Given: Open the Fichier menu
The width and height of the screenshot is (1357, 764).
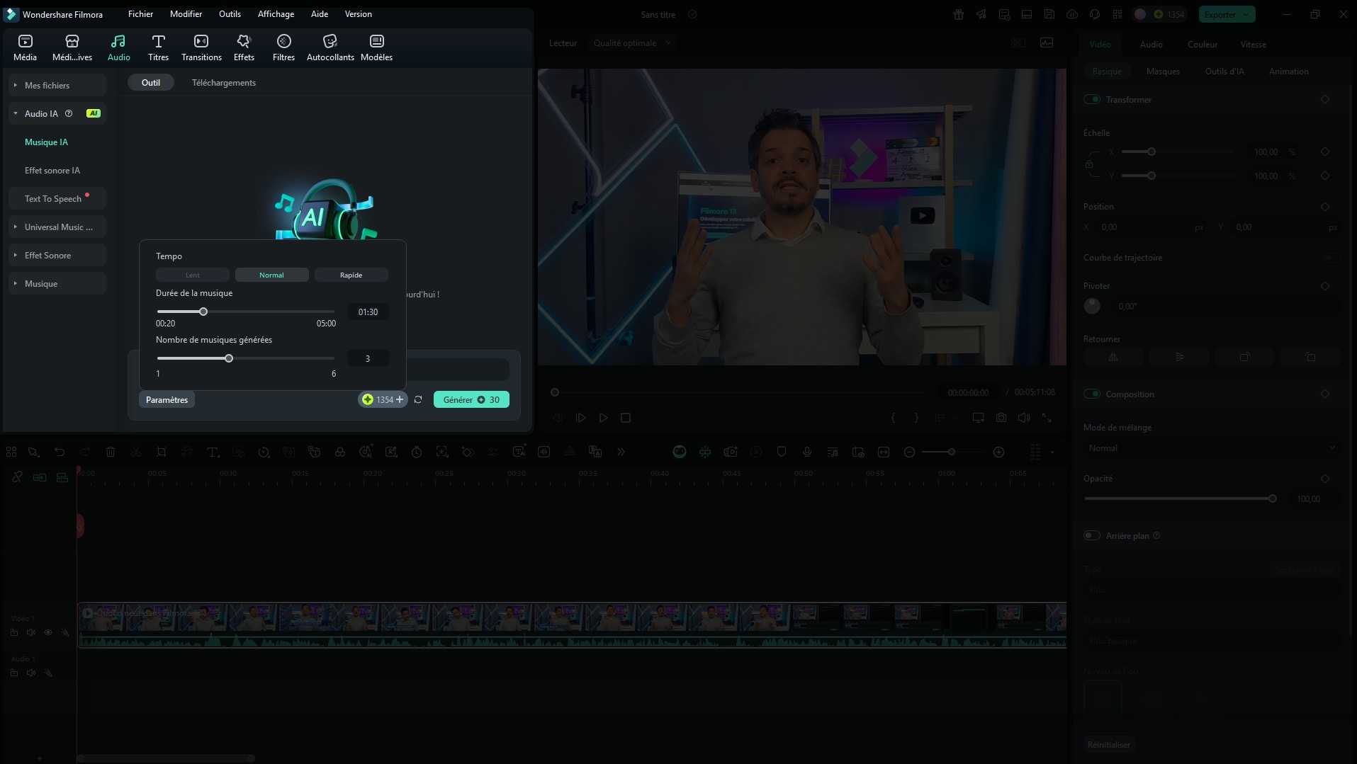Looking at the screenshot, I should click(x=140, y=14).
